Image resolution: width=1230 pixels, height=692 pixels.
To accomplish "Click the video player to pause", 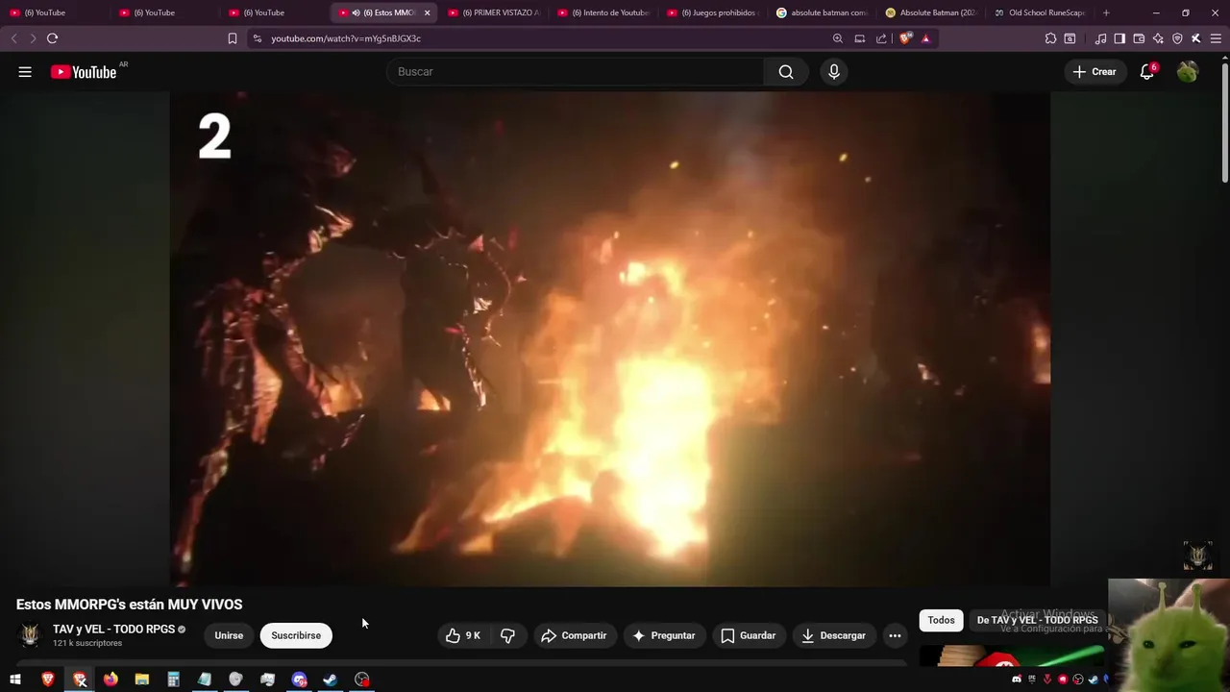I will (x=609, y=338).
